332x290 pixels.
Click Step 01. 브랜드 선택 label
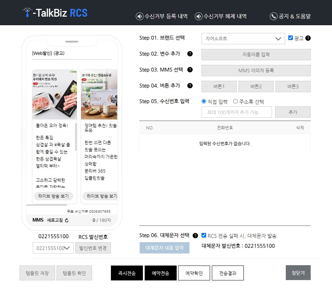click(162, 38)
